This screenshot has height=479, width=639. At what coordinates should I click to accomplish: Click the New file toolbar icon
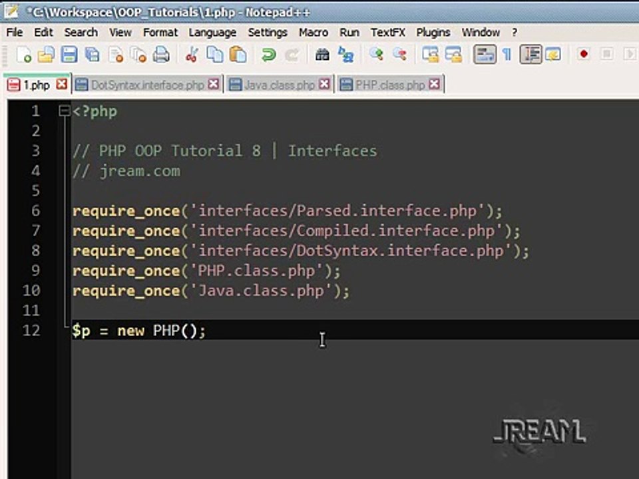[x=23, y=54]
